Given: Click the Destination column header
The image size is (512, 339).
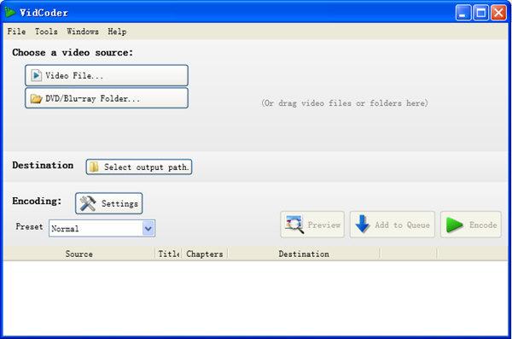Looking at the screenshot, I should coord(304,254).
